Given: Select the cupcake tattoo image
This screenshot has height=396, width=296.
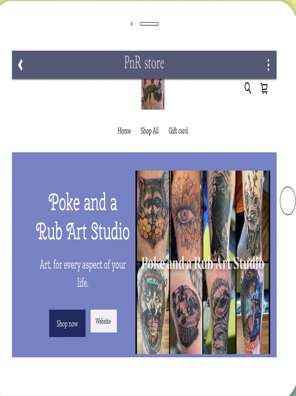Looking at the screenshot, I should coord(186,308).
